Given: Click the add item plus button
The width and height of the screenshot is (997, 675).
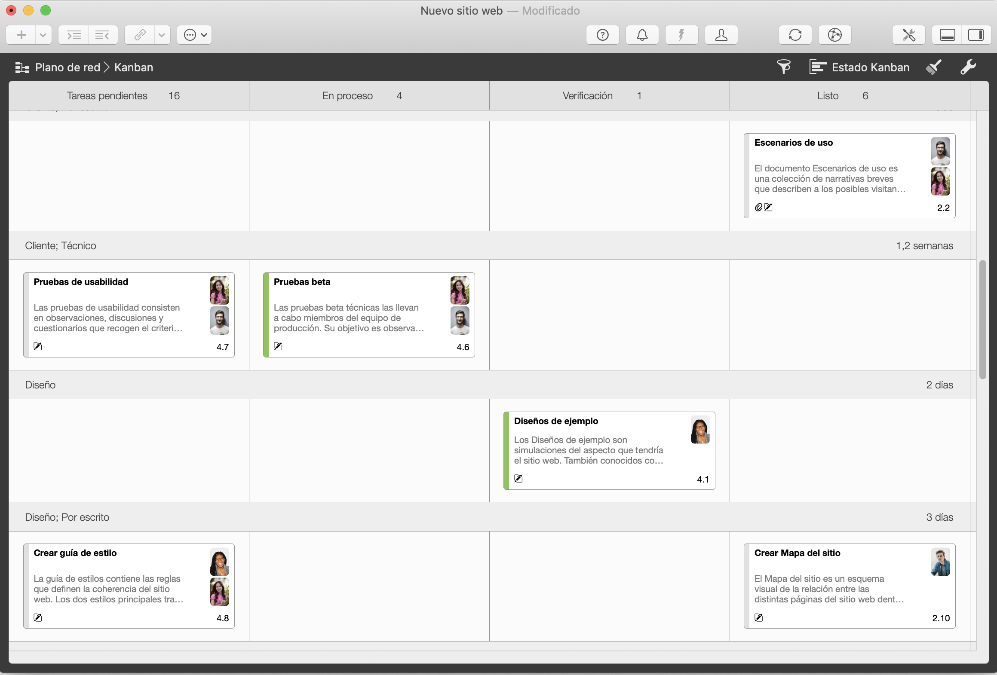Looking at the screenshot, I should pyautogui.click(x=21, y=35).
